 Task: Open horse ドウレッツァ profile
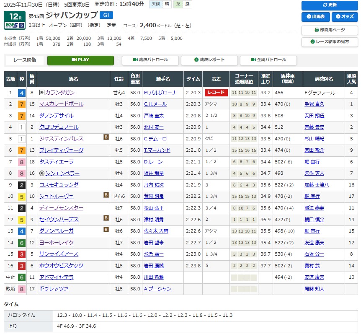[x=54, y=289]
